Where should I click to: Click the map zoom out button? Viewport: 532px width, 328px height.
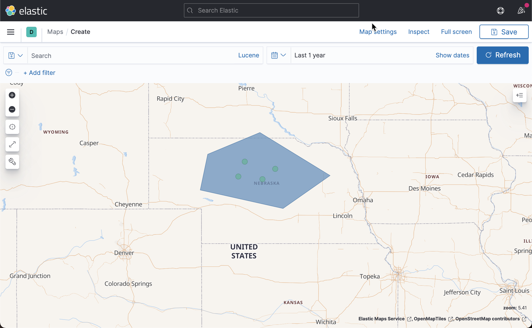tap(12, 109)
